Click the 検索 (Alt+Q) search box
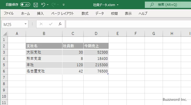The image size is (191, 105). tap(168, 5)
